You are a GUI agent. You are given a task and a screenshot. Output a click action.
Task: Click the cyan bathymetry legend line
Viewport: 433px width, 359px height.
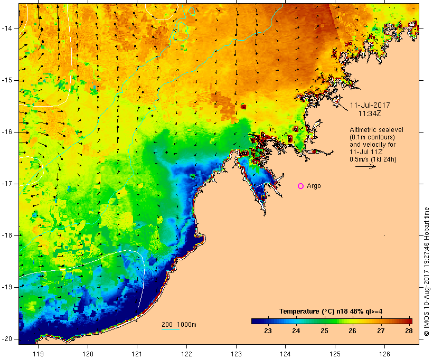[x=171, y=329]
